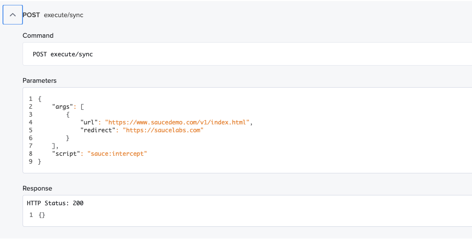This screenshot has height=240, width=472.
Task: Click the empty {} response body
Action: (x=42, y=215)
